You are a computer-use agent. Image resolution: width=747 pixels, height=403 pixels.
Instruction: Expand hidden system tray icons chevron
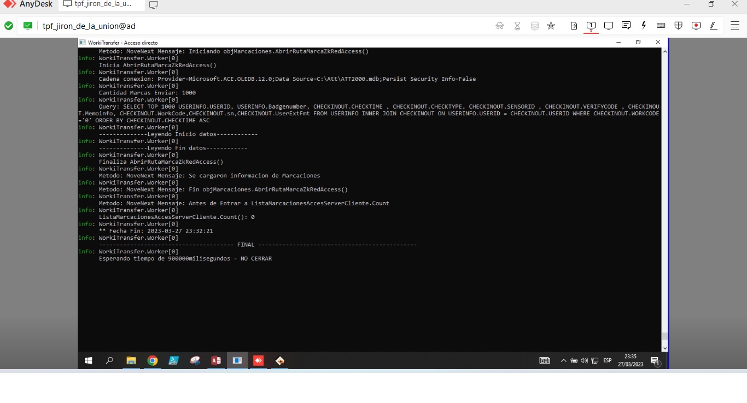pyautogui.click(x=563, y=360)
